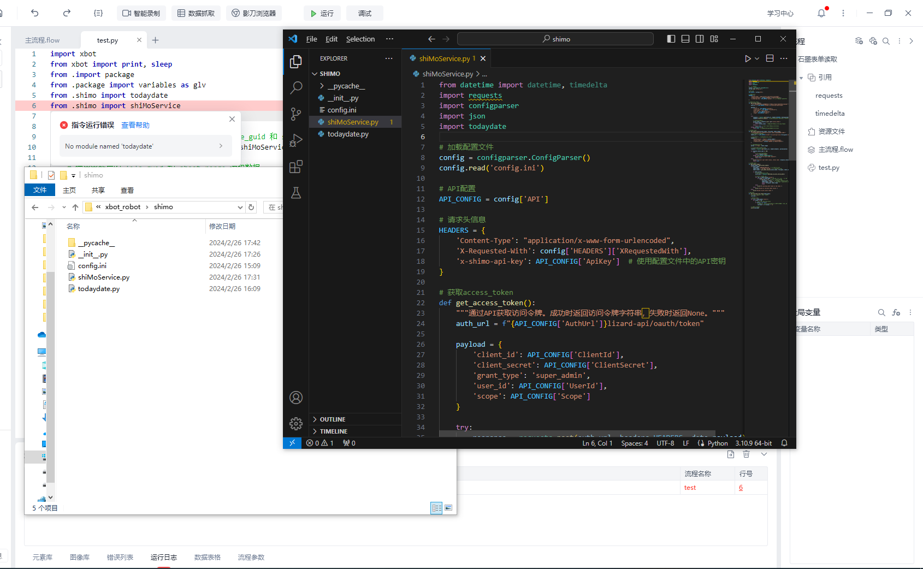923x569 pixels.
Task: Open Testing flask icon in activity bar
Action: (x=296, y=193)
